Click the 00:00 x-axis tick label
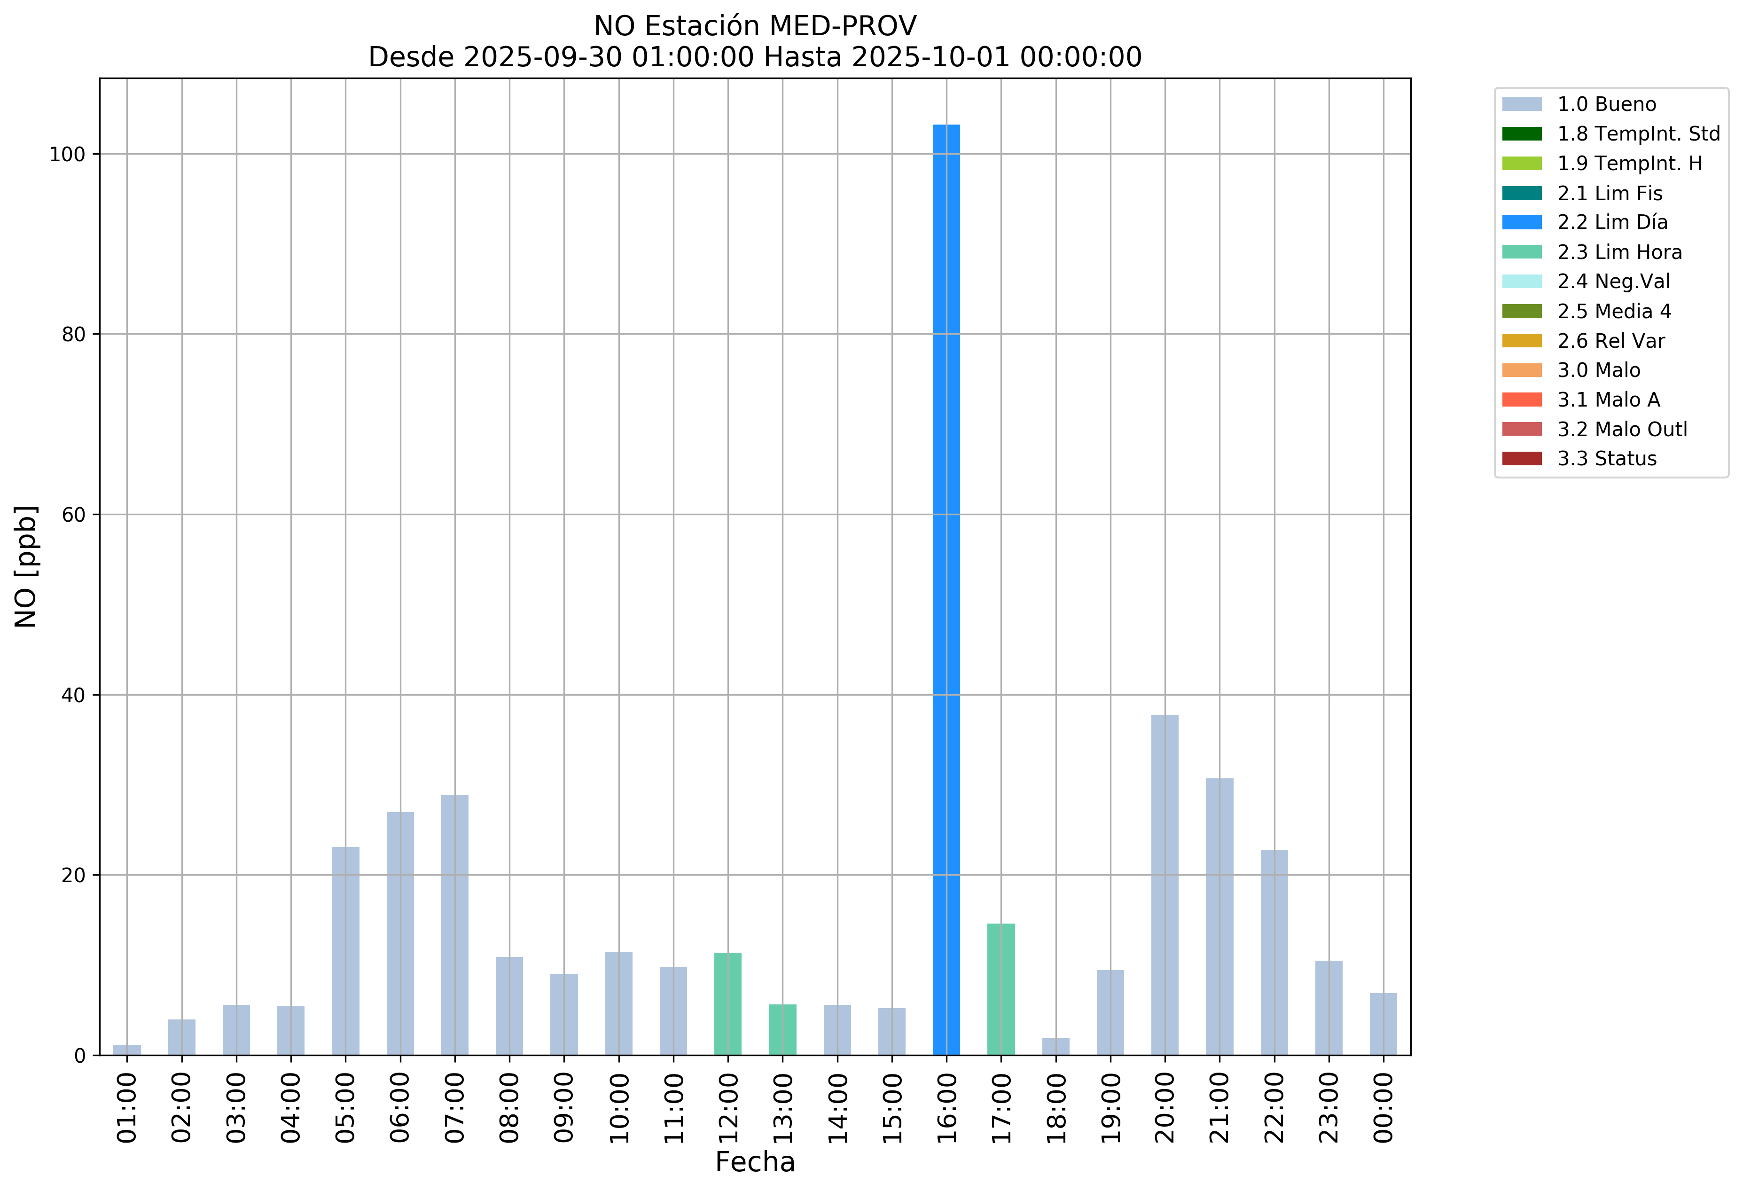 pyautogui.click(x=1383, y=1107)
